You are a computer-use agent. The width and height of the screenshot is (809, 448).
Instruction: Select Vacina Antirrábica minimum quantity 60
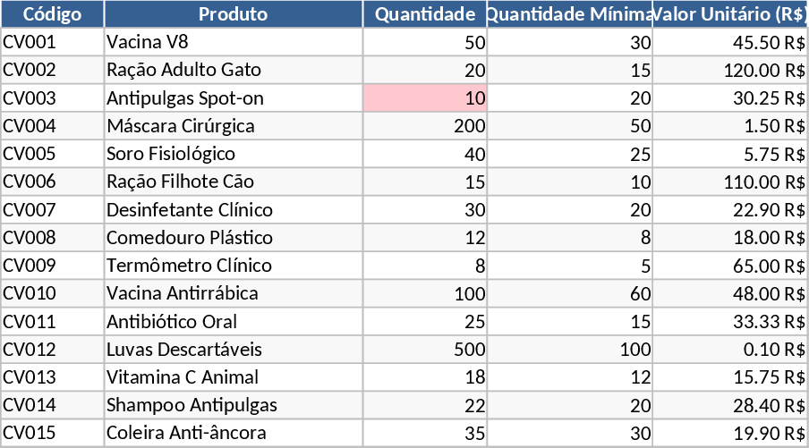[569, 293]
